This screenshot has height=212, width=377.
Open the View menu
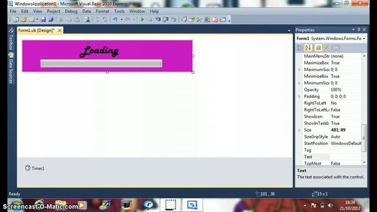pyautogui.click(x=38, y=11)
